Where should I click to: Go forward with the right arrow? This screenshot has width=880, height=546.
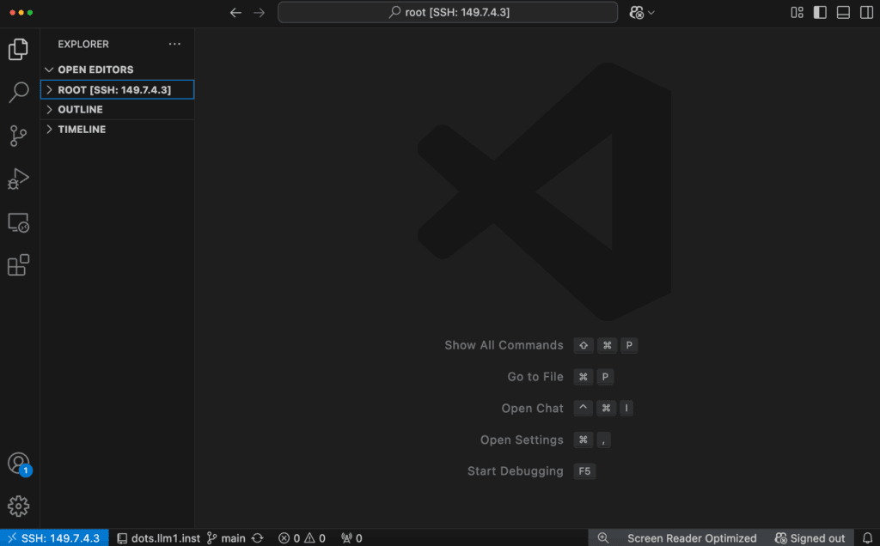point(259,12)
